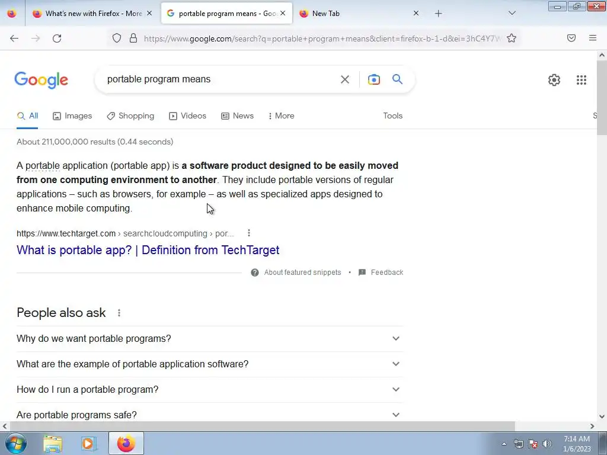Close the New Tab tab
Viewport: 607px width, 455px height.
(416, 14)
